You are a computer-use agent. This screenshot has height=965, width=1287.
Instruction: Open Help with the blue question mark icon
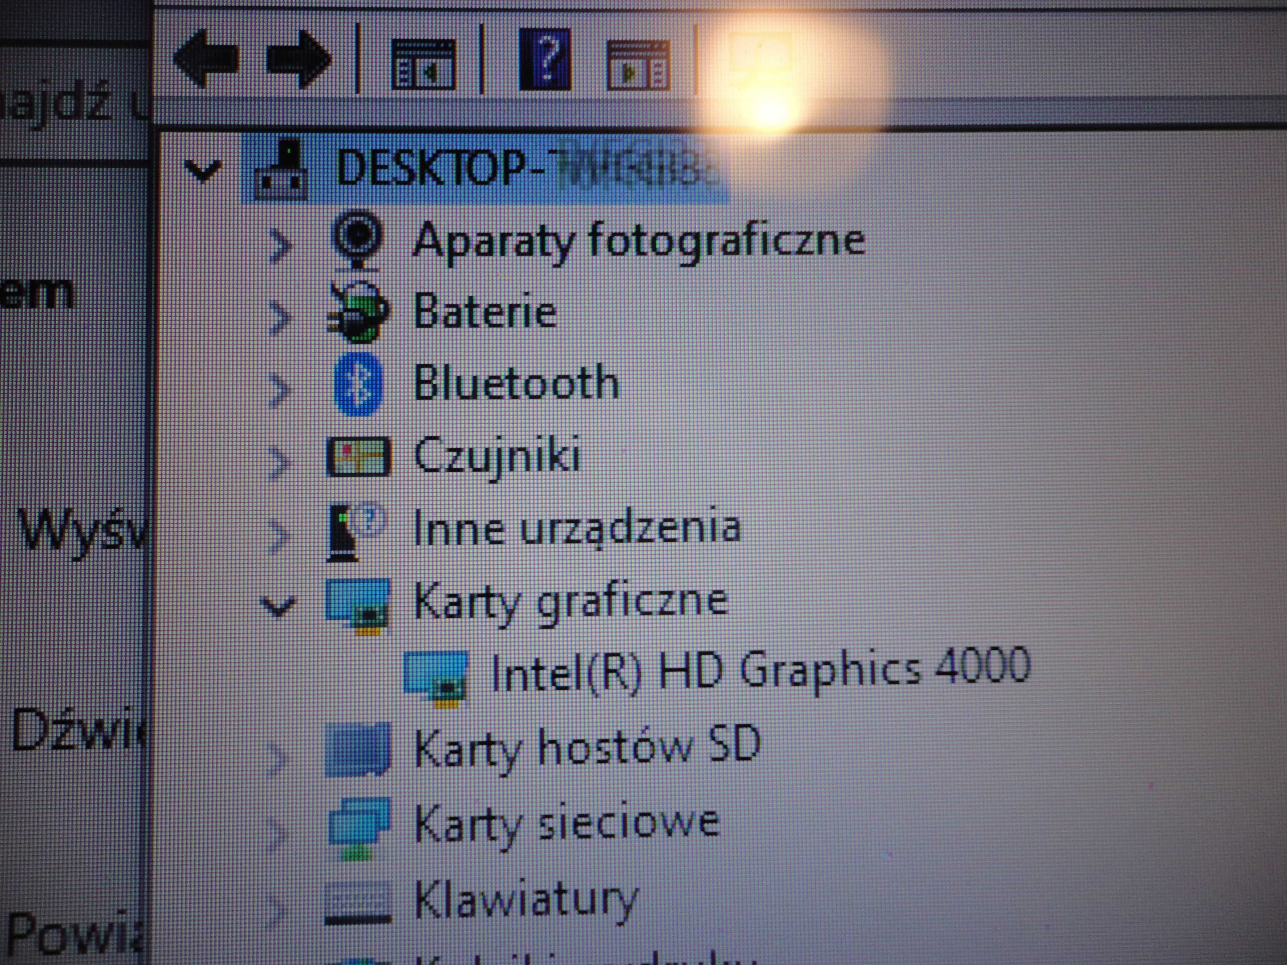545,59
